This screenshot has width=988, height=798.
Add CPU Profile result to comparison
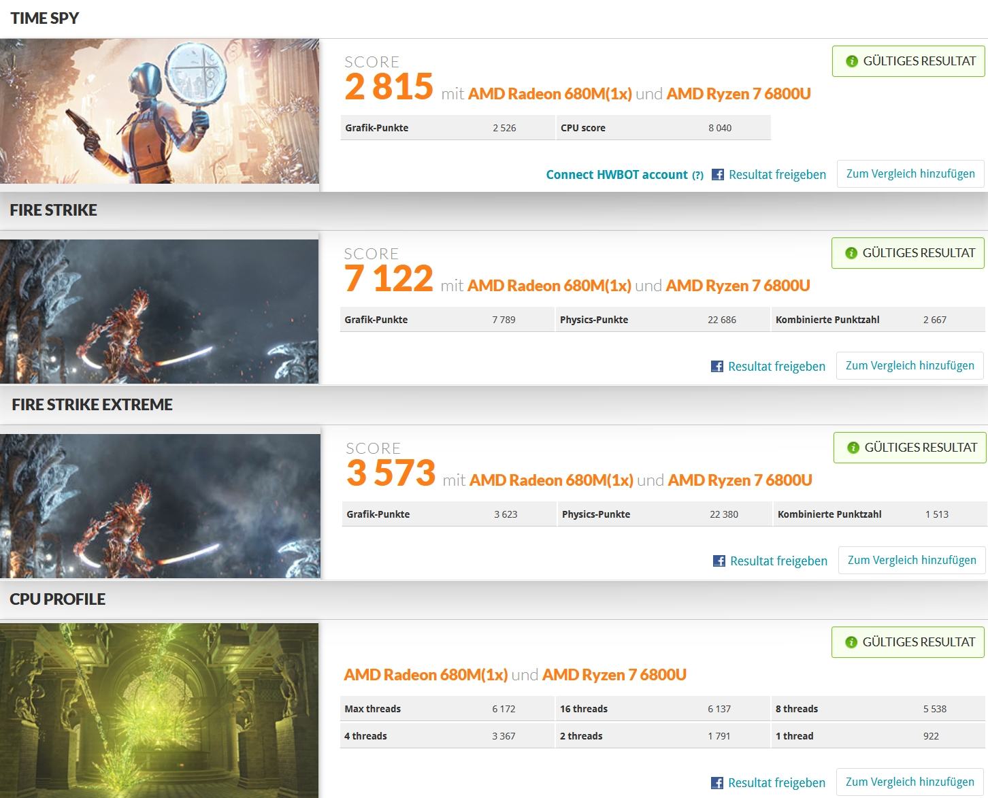[910, 782]
